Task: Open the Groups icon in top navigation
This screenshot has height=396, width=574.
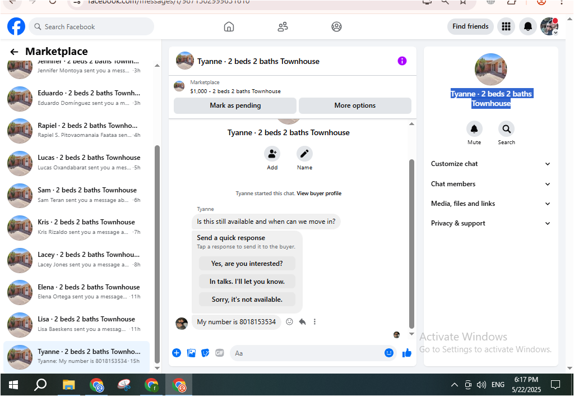Action: click(336, 27)
